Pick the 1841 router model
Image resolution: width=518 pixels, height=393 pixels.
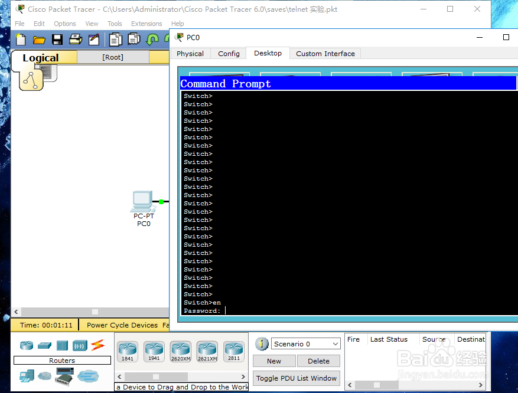pyautogui.click(x=128, y=352)
